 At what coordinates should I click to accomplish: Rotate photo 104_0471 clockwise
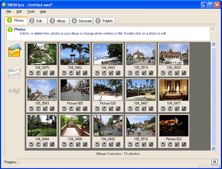click(x=170, y=109)
